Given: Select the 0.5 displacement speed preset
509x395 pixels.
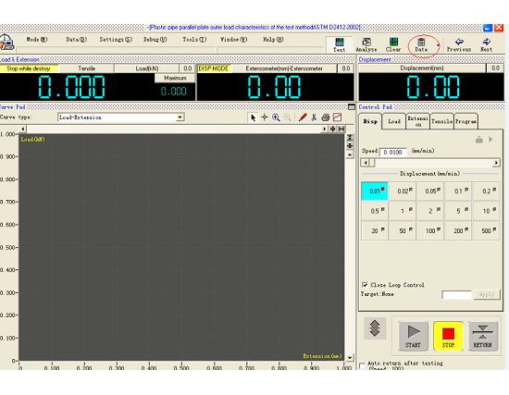Looking at the screenshot, I should click(x=375, y=211).
